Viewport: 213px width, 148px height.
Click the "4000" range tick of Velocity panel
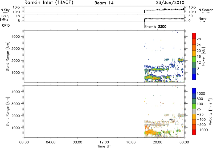click(16, 92)
